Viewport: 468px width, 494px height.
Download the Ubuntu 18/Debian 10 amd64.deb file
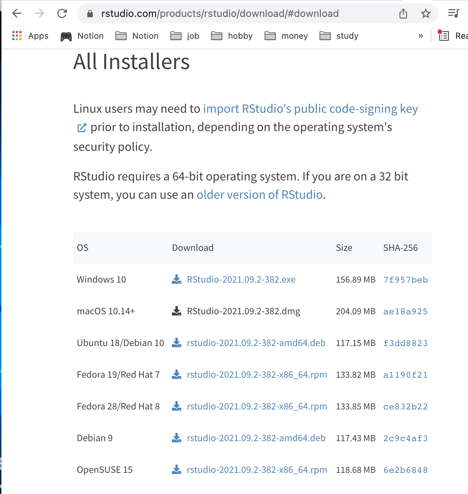pos(256,343)
